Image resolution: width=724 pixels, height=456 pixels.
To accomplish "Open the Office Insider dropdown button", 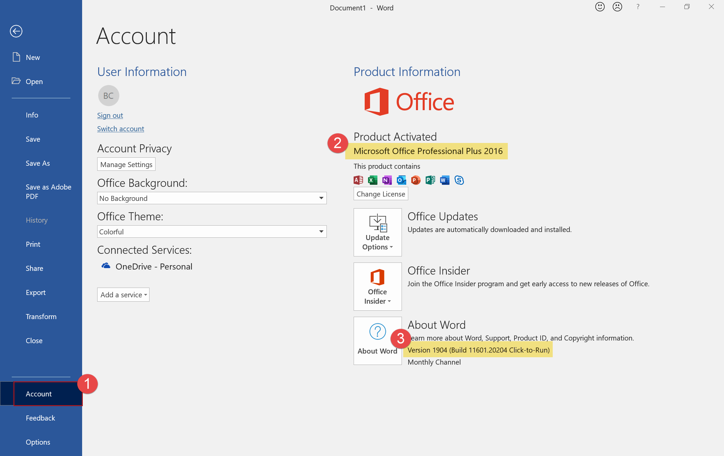I will pyautogui.click(x=377, y=287).
